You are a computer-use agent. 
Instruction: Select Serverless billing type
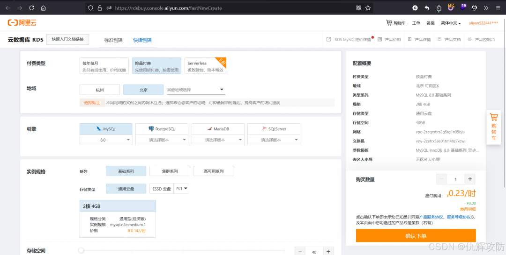pos(205,66)
